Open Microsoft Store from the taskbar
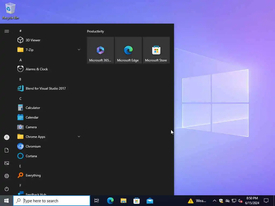 137,201
